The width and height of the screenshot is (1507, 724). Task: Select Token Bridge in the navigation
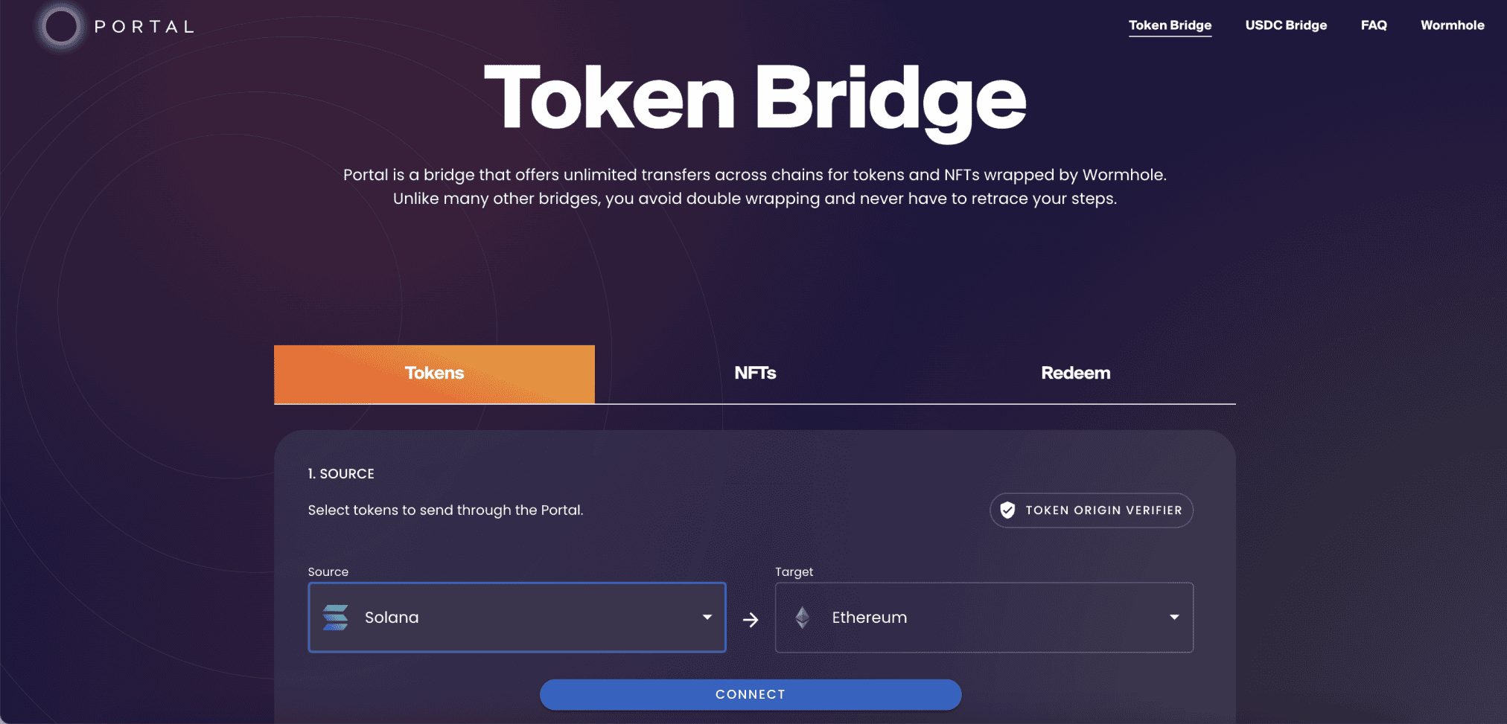point(1170,25)
